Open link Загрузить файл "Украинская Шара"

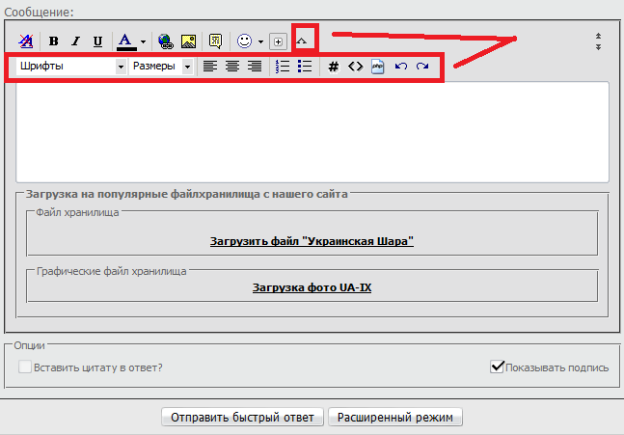(312, 241)
